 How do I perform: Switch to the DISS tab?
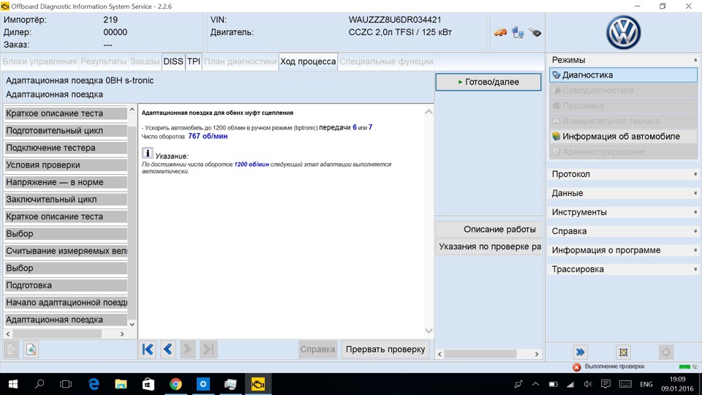(173, 61)
